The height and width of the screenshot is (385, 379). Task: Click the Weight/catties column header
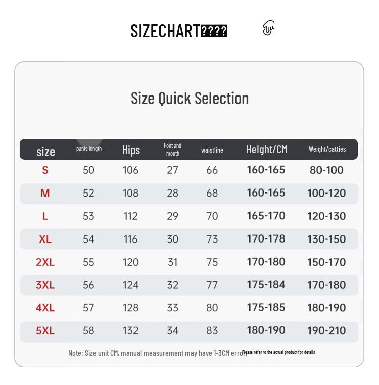click(327, 149)
